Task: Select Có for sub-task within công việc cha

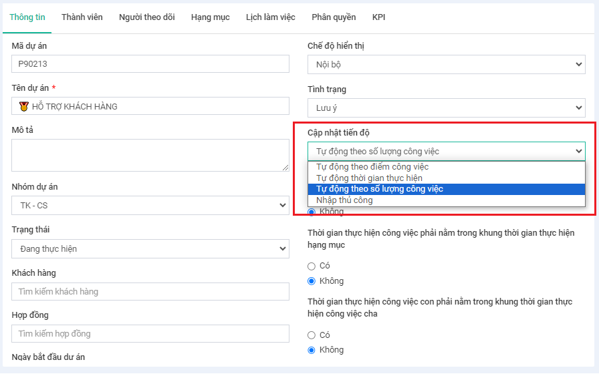Action: pyautogui.click(x=312, y=335)
